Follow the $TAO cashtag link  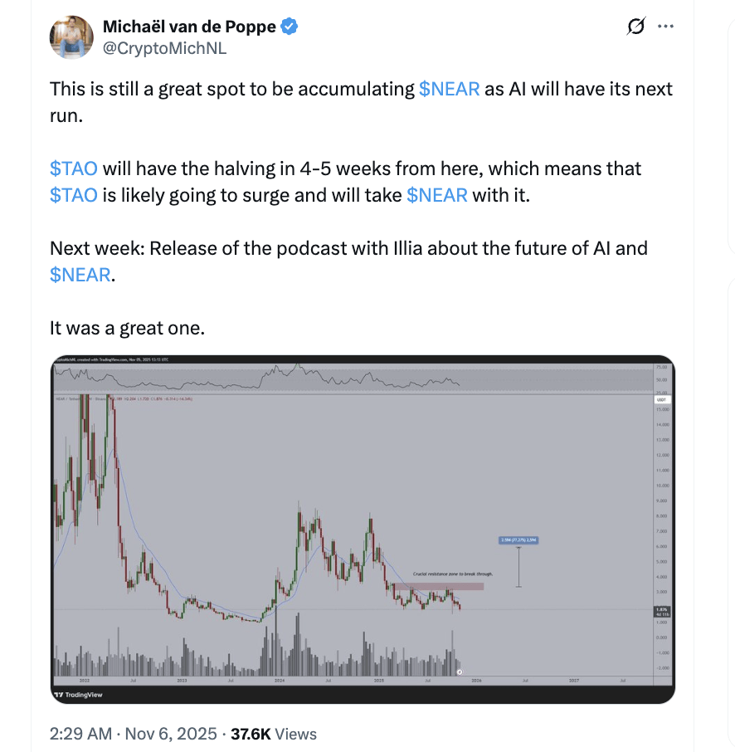click(x=74, y=168)
